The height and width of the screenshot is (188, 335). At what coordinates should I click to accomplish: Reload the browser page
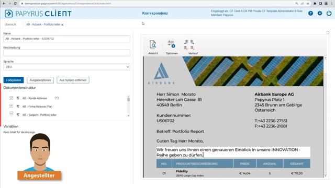[x=15, y=4]
